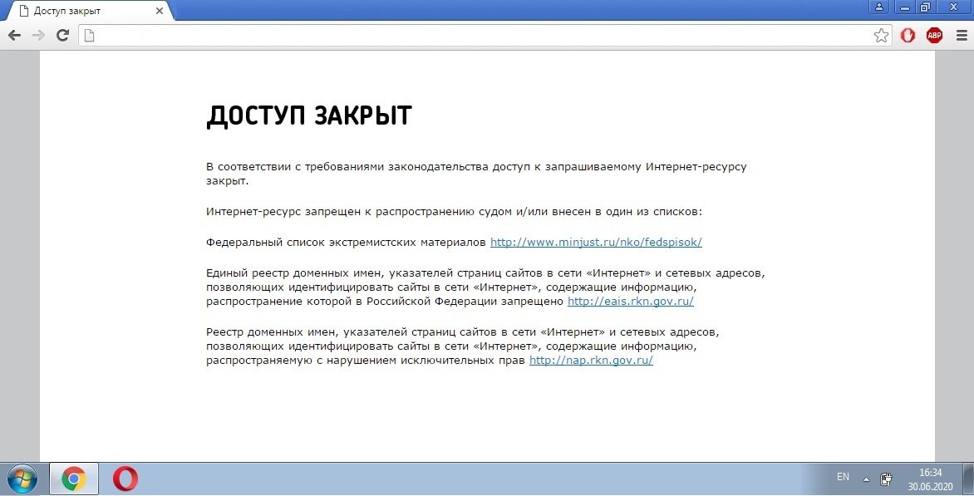Minimize the Chrome window
The width and height of the screenshot is (974, 496).
(x=904, y=7)
